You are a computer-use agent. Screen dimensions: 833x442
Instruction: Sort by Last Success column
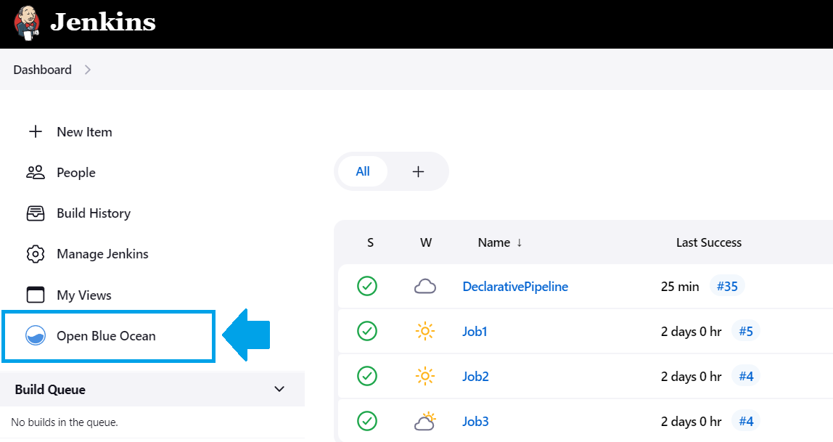(x=709, y=243)
